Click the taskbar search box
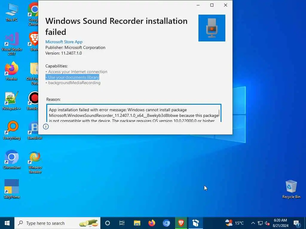This screenshot has height=229, width=306. (57, 223)
